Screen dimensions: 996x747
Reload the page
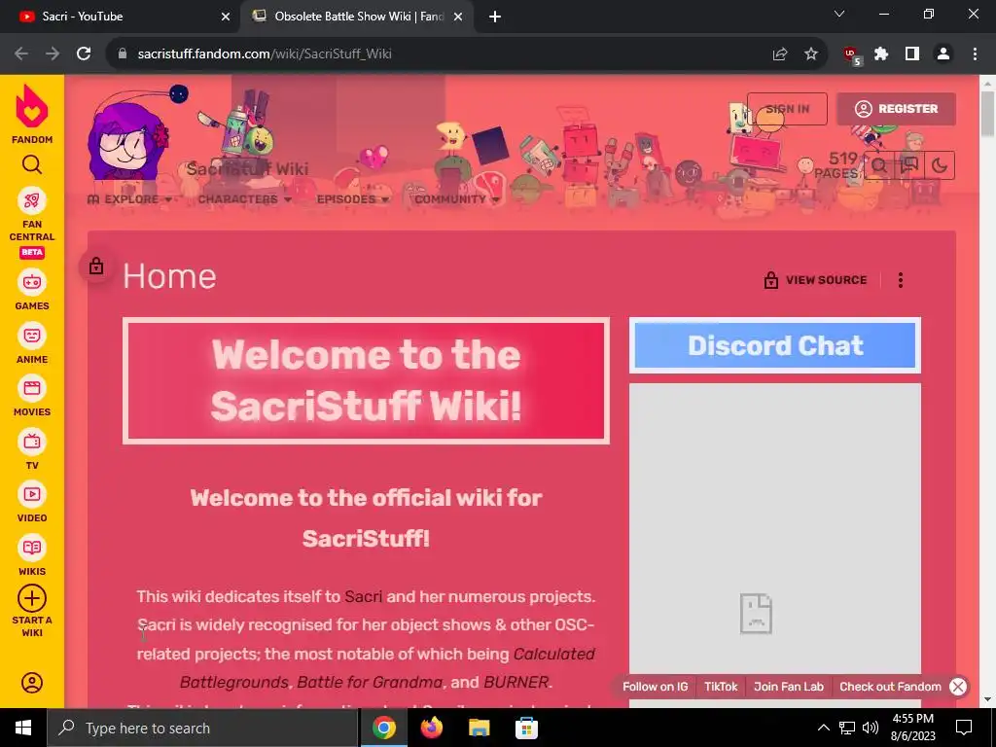84,54
